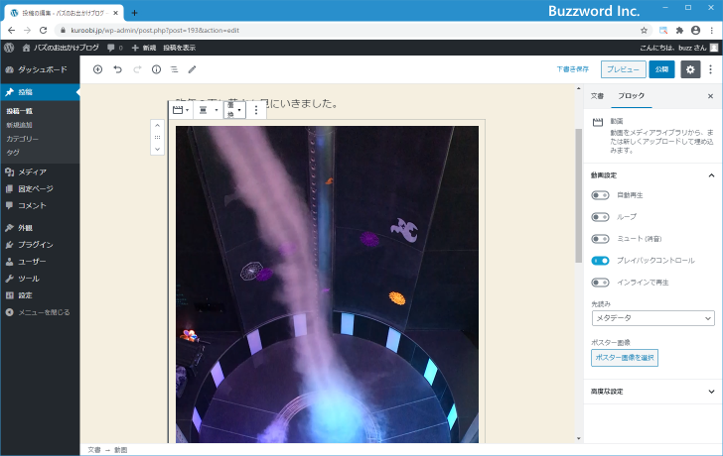Screen dimensions: 723x456
Task: Click 投稿を表示 in admin bar
Action: pos(180,48)
